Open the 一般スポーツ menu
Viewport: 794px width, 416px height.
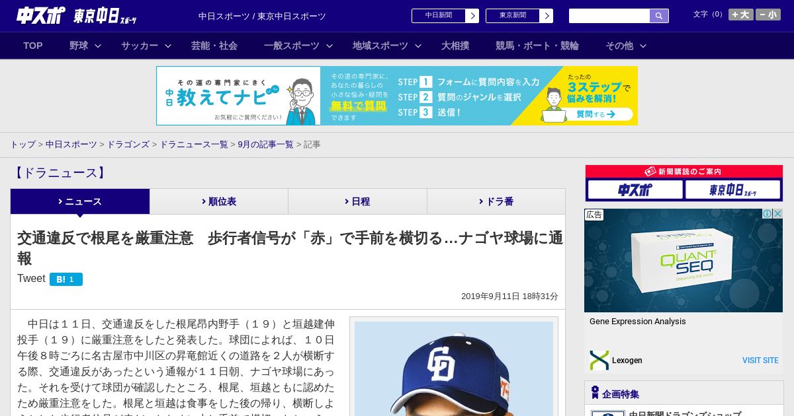292,46
